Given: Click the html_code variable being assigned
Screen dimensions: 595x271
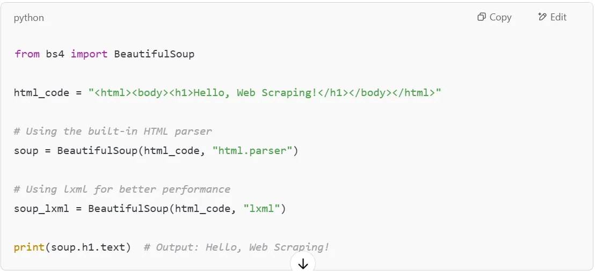Looking at the screenshot, I should pos(42,93).
